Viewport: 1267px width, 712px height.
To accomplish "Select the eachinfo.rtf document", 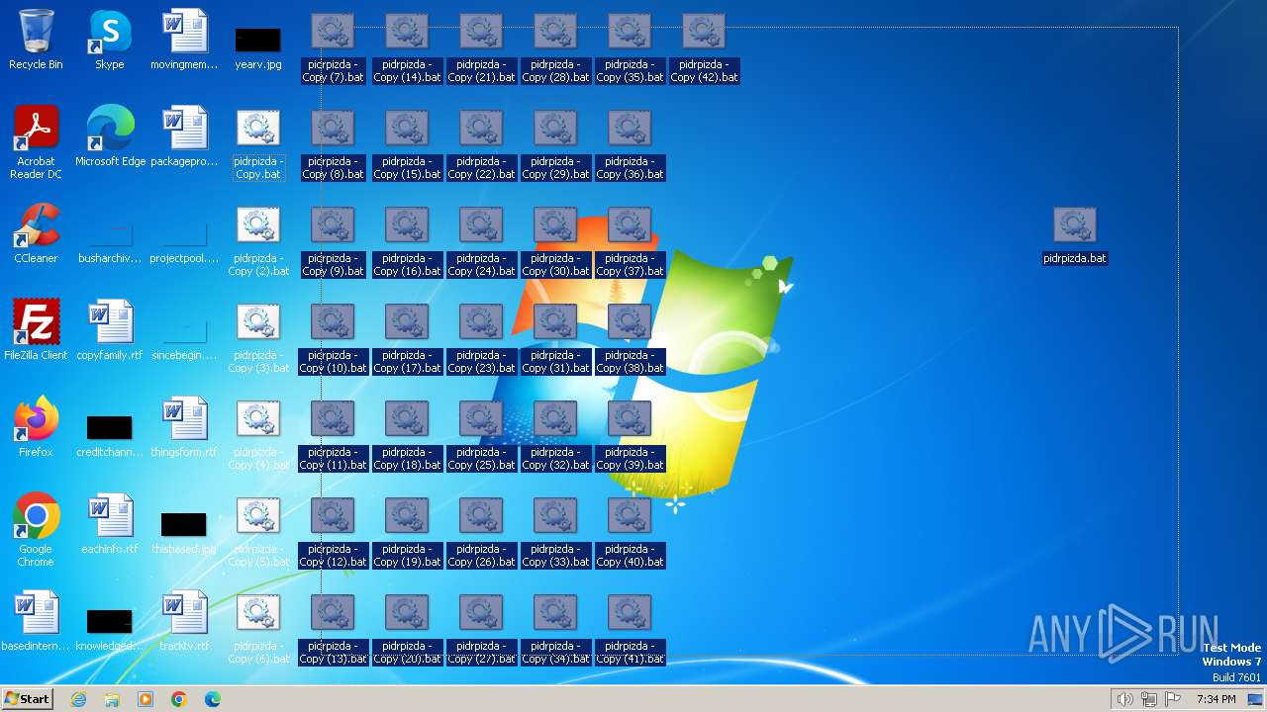I will [x=110, y=525].
